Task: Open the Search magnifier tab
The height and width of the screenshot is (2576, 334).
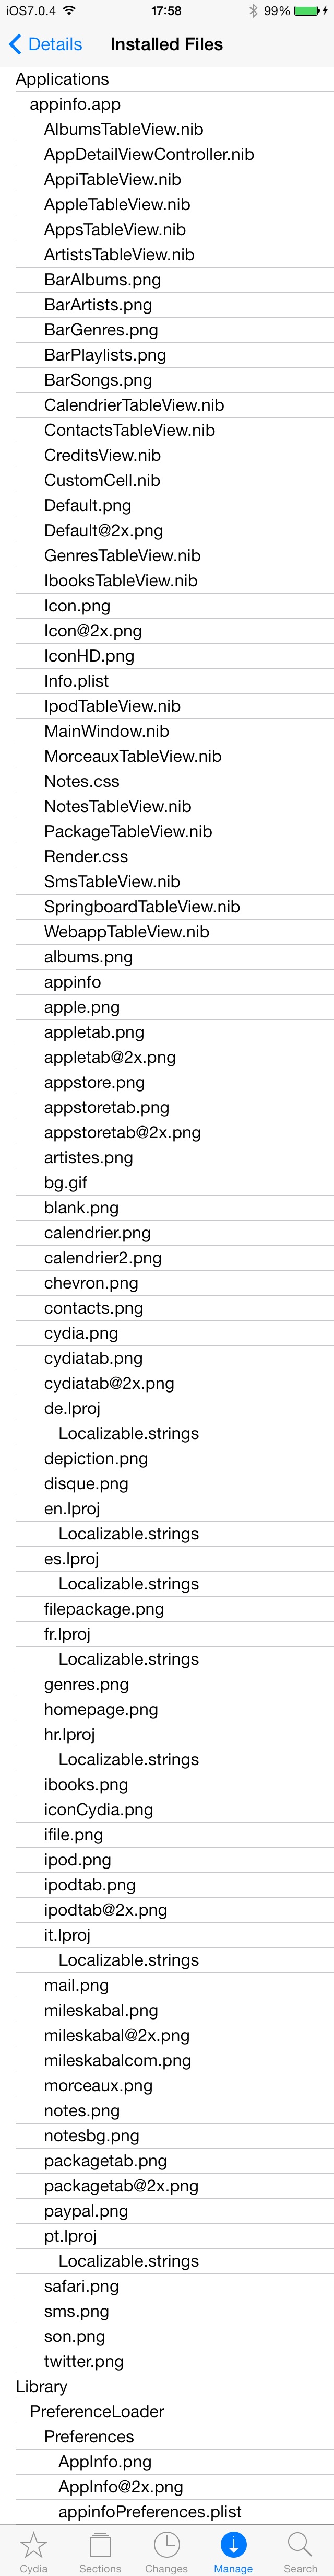Action: point(299,2544)
